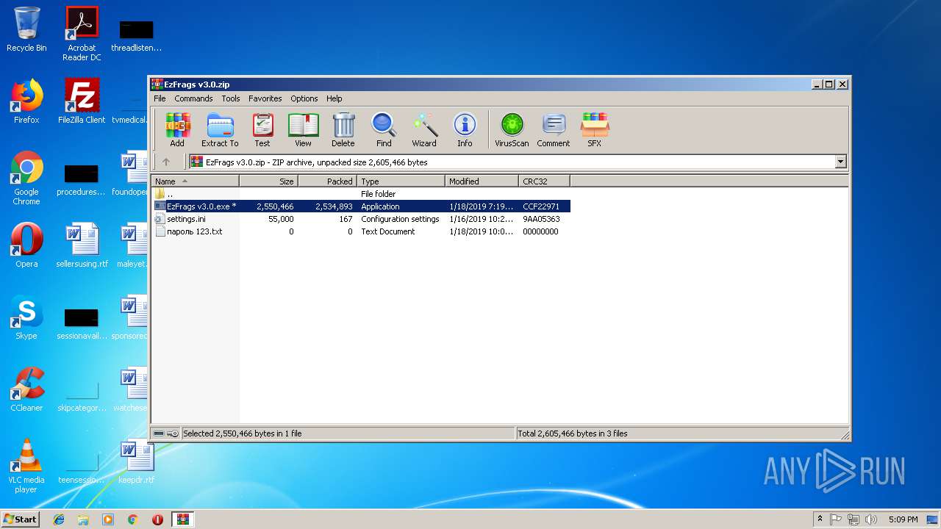The image size is (941, 529).
Task: Open the Opera desktop shortcut
Action: [26, 245]
